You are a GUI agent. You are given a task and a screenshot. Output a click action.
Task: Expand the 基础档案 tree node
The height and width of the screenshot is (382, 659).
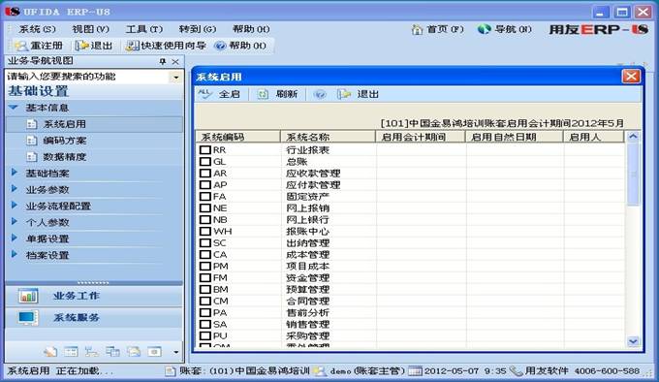[15, 173]
